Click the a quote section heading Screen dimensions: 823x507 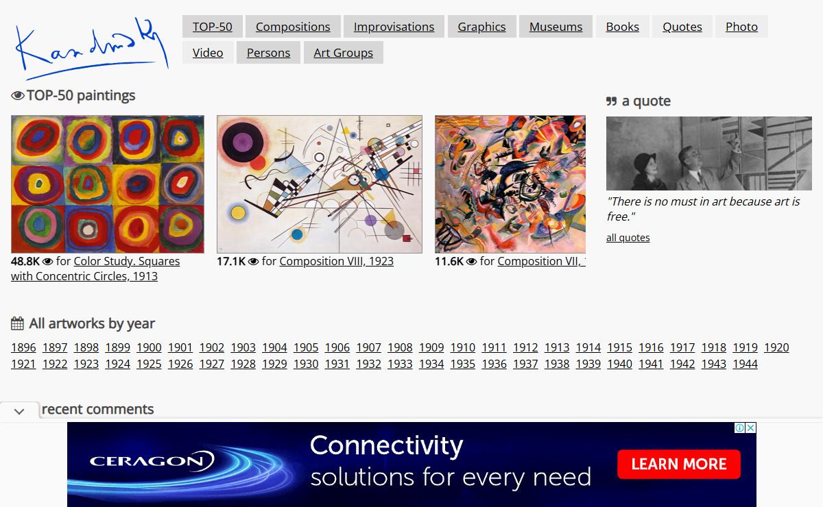639,101
